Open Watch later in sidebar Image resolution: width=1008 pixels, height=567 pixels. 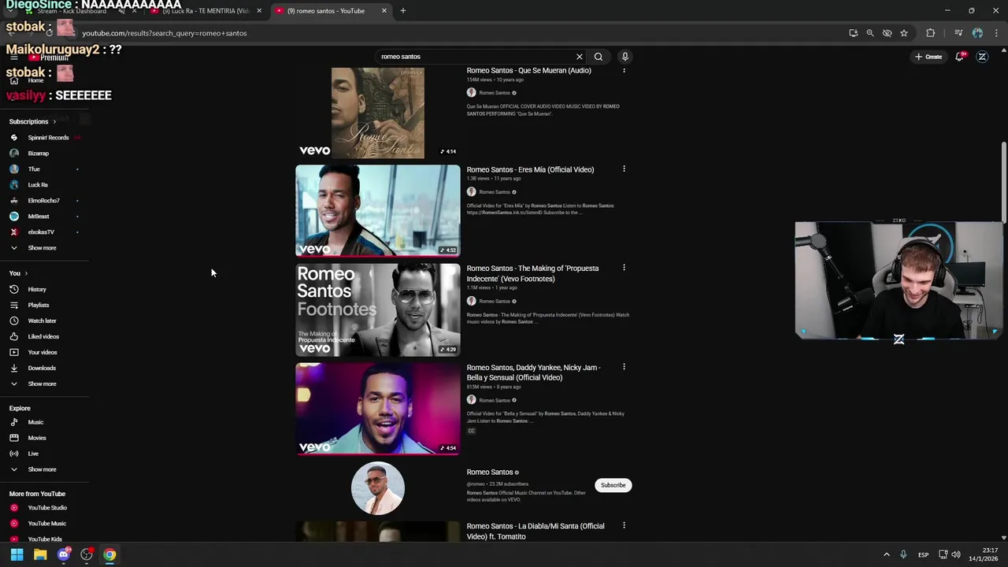point(44,321)
